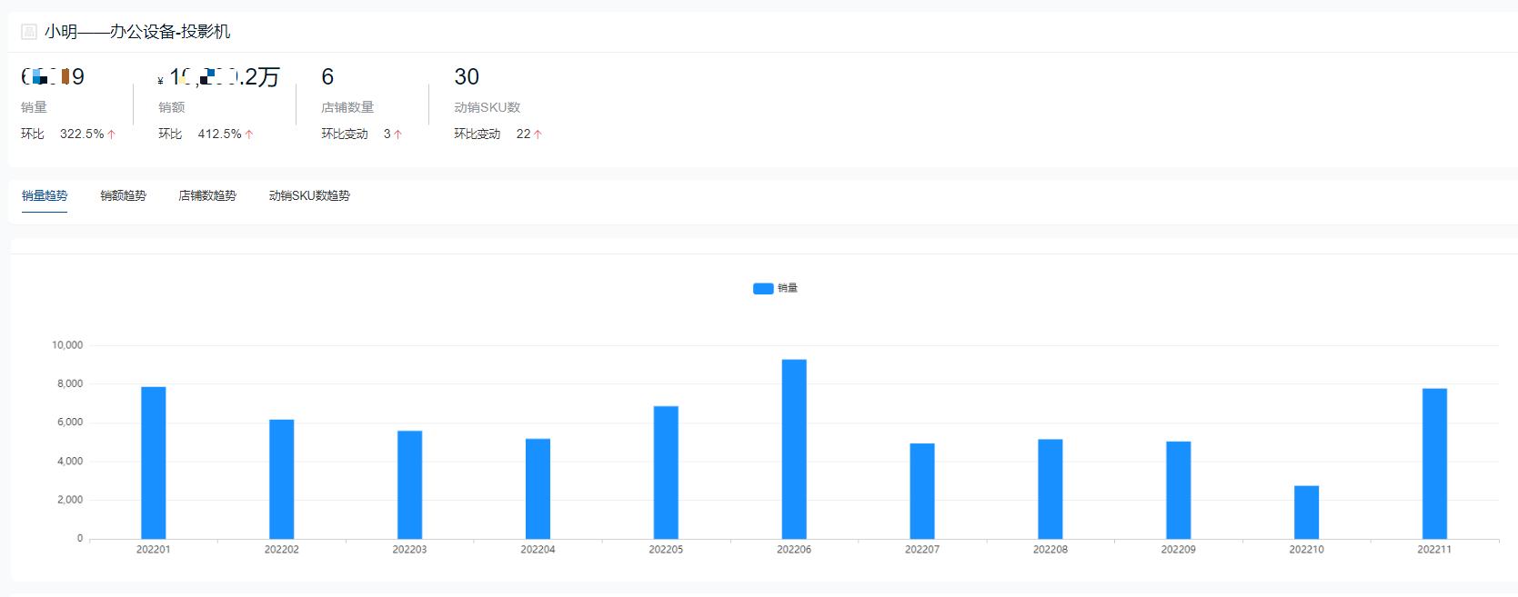1518x597 pixels.
Task: Click the tallest bar for 202206
Action: [x=794, y=449]
